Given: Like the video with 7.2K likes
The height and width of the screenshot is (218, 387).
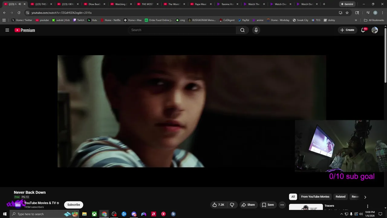Looking at the screenshot, I should (x=218, y=205).
